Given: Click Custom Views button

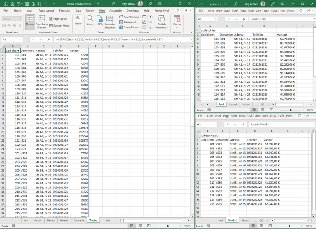Looking at the screenshot, I should pos(59,25).
